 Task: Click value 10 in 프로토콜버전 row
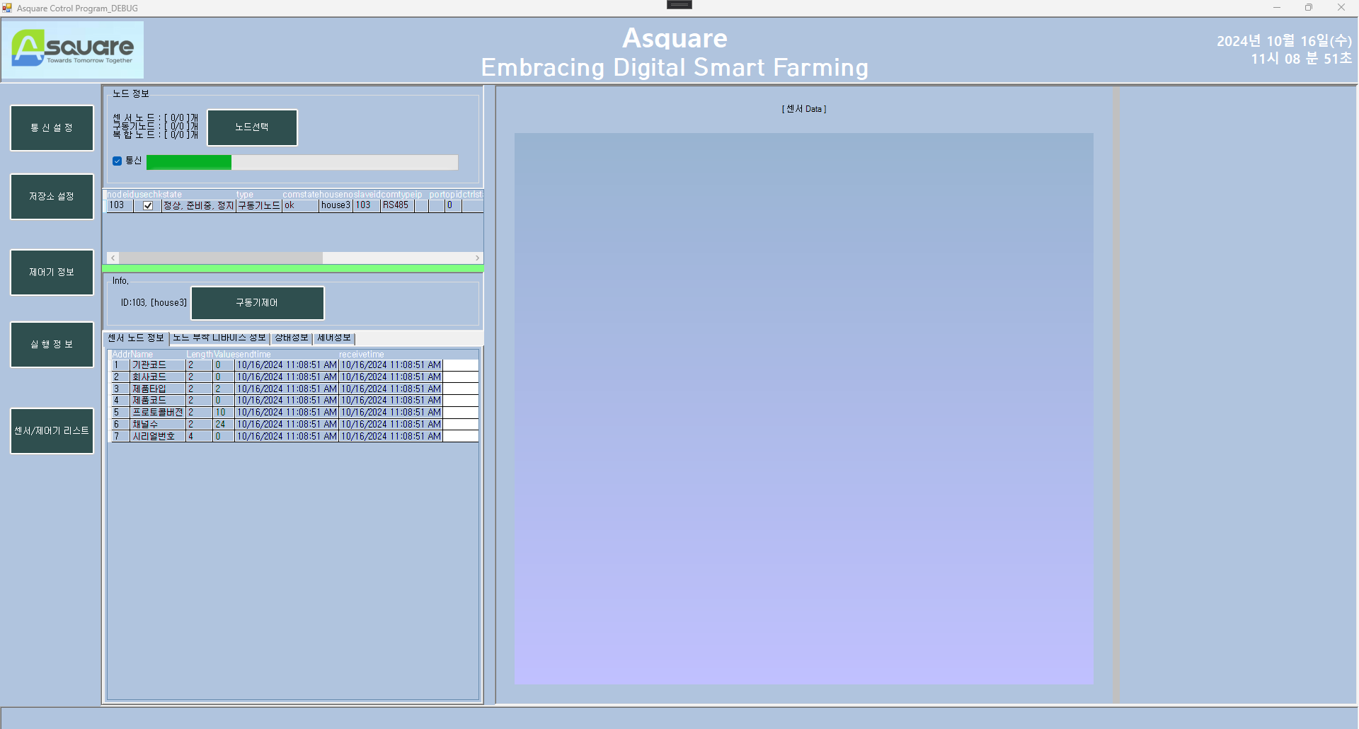click(224, 413)
